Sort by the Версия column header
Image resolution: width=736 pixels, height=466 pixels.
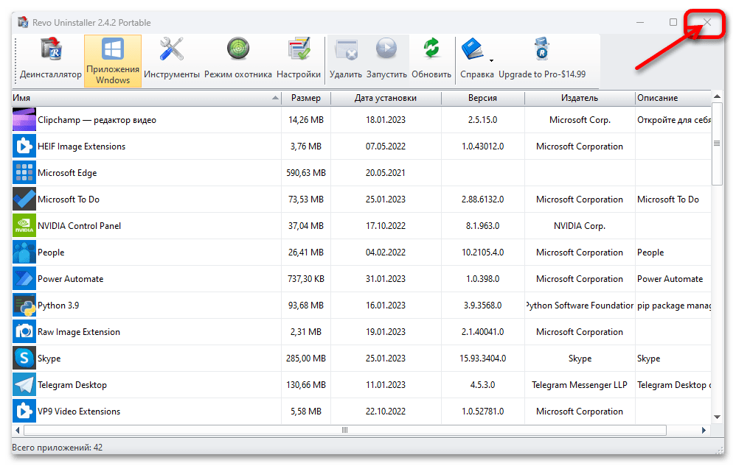pyautogui.click(x=482, y=98)
